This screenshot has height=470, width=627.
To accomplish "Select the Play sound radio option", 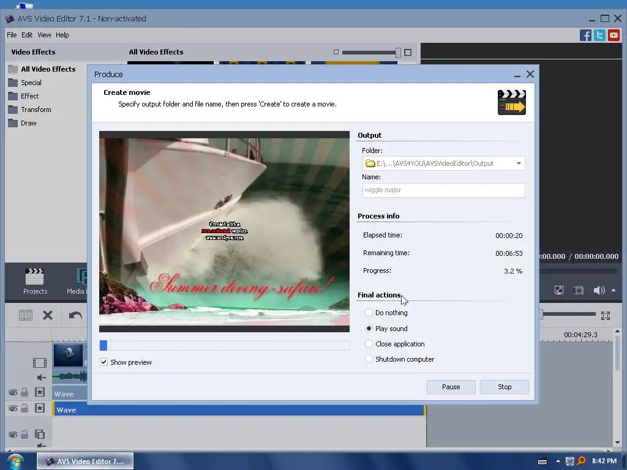I will 369,328.
